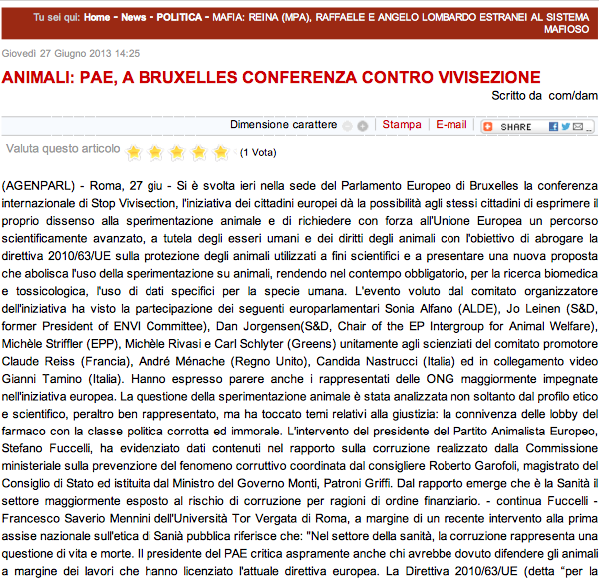The image size is (599, 578).
Task: Click the date Giovedì 27 Giugno 2013 14:25
Action: click(x=71, y=53)
